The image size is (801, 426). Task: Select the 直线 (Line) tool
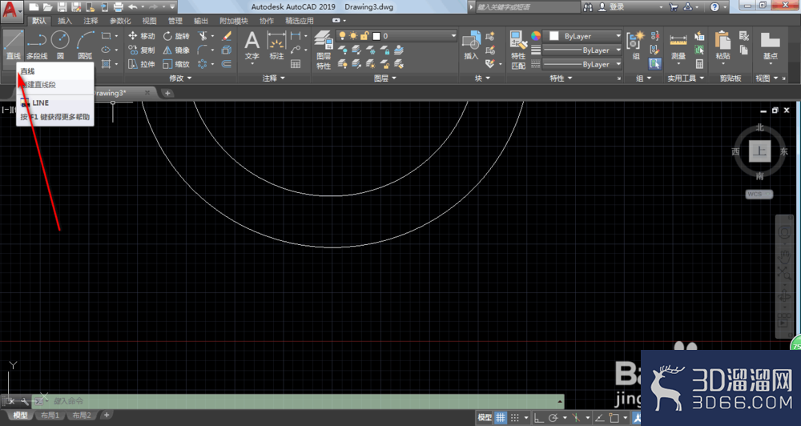coord(14,45)
